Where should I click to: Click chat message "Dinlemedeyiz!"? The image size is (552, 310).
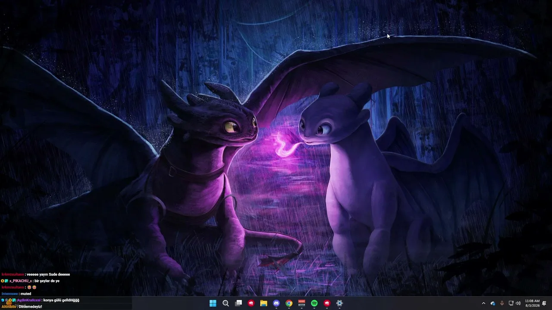30,307
